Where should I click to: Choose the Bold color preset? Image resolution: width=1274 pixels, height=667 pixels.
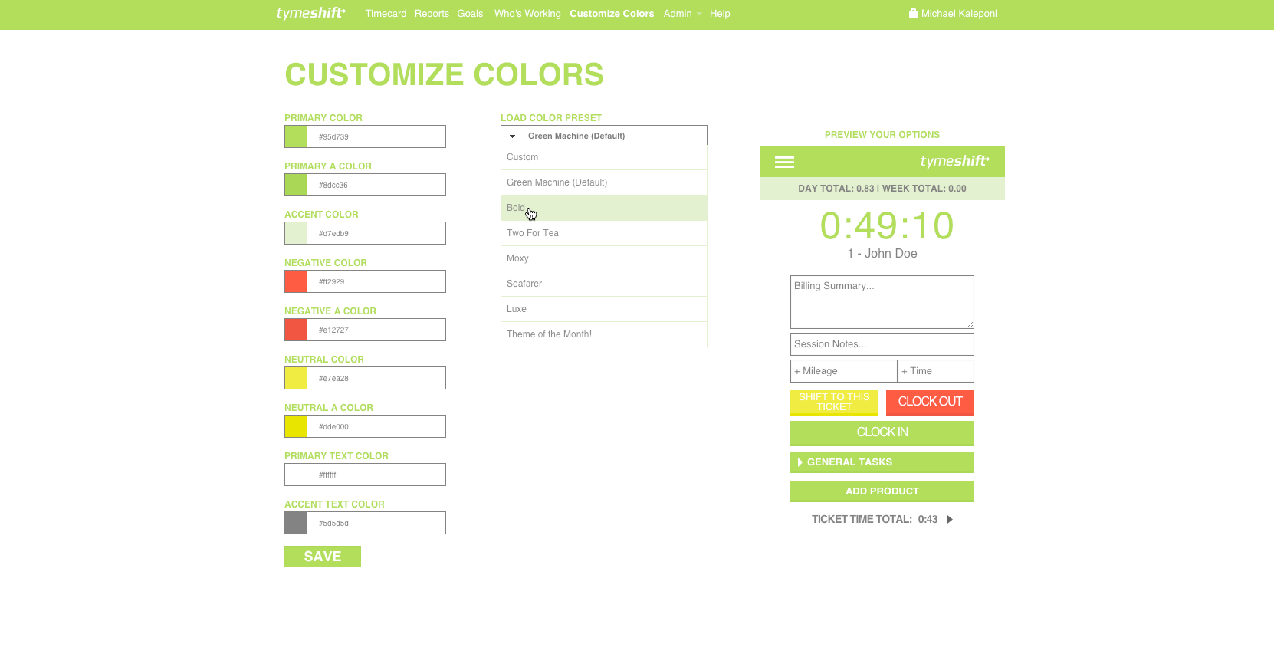tap(604, 208)
